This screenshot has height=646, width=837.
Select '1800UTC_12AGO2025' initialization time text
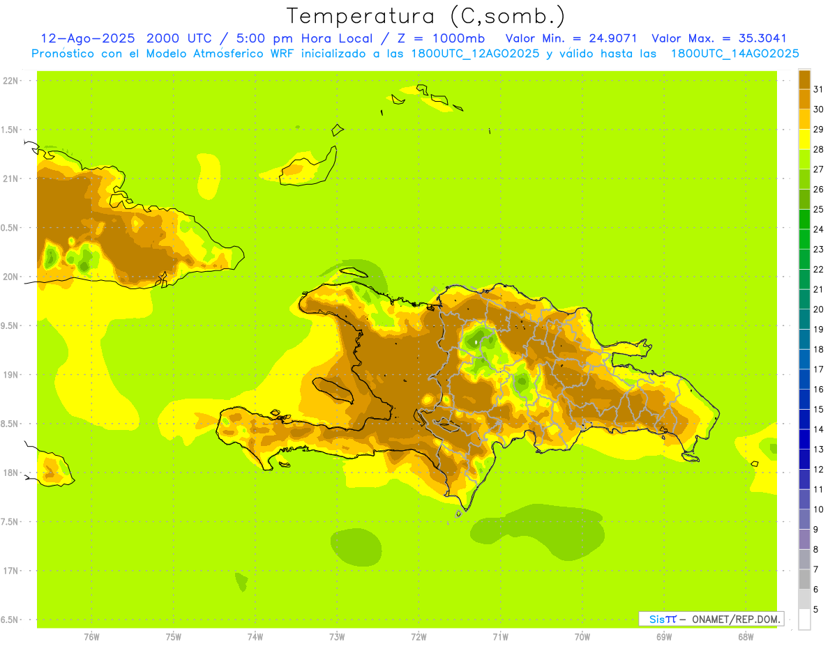coord(476,54)
